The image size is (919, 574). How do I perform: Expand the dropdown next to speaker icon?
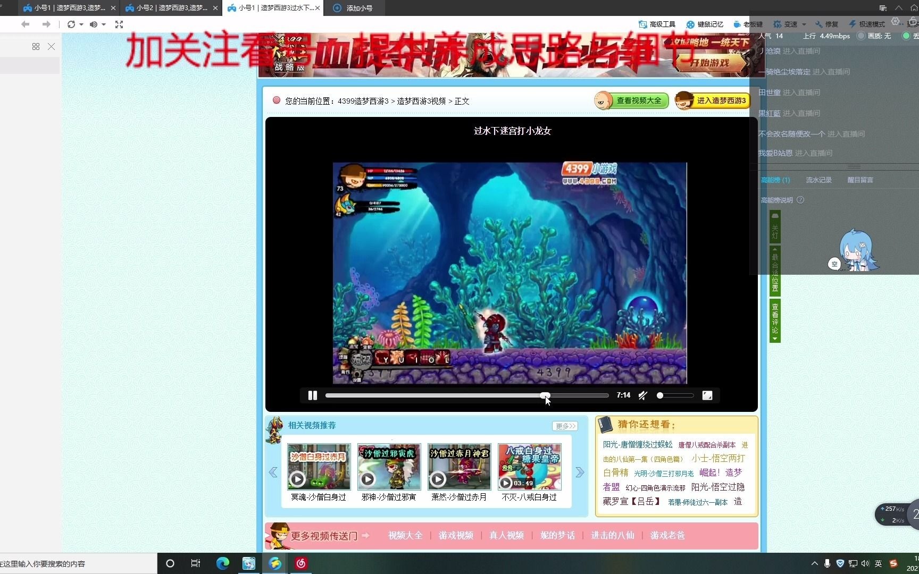(104, 24)
